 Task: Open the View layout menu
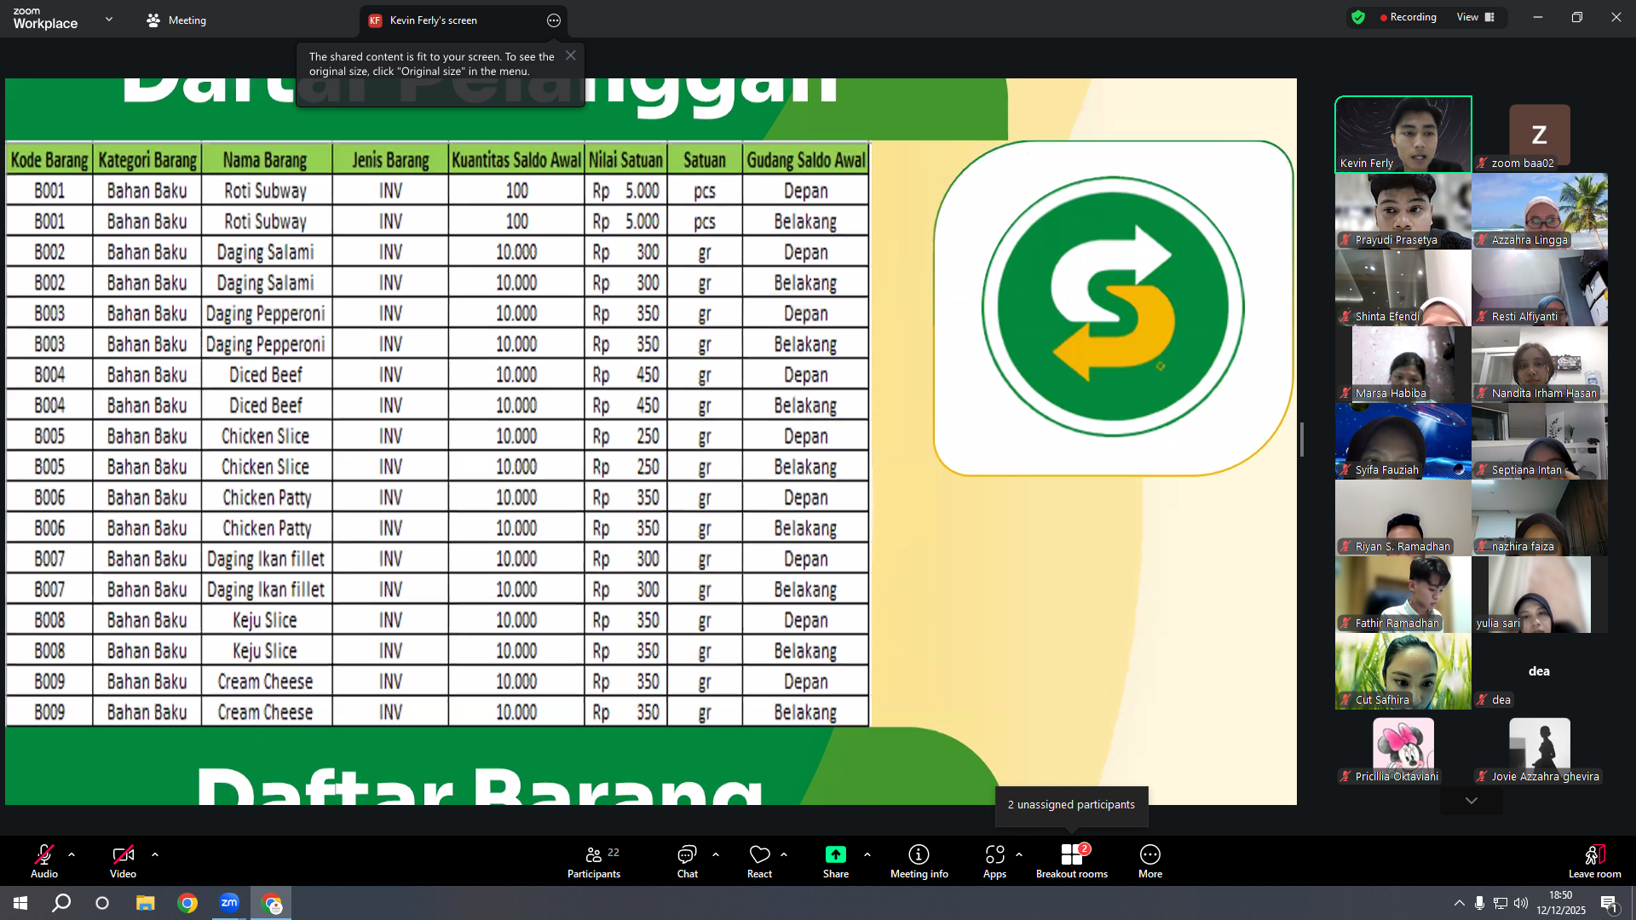click(1476, 17)
